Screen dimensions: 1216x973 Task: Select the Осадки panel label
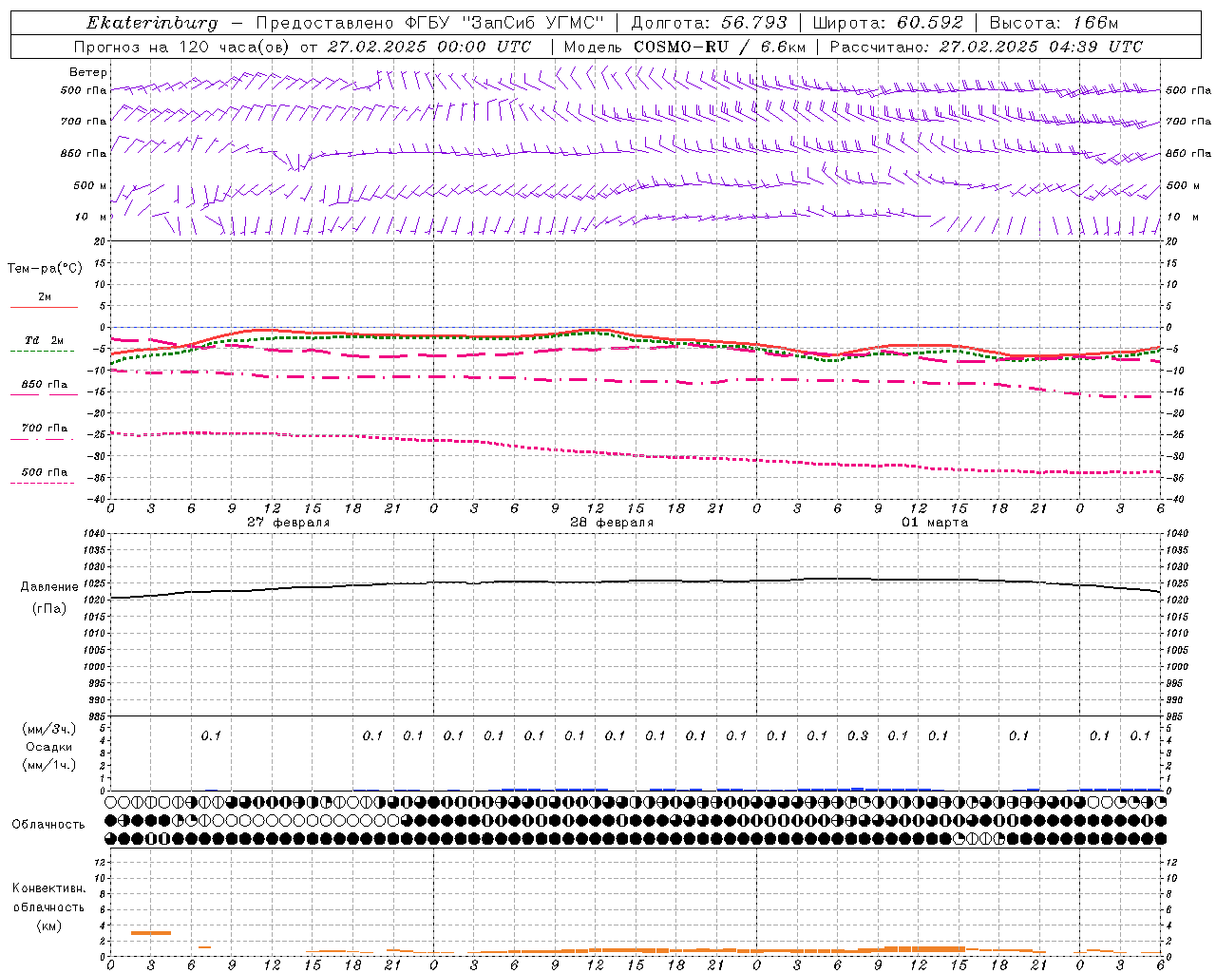[49, 747]
